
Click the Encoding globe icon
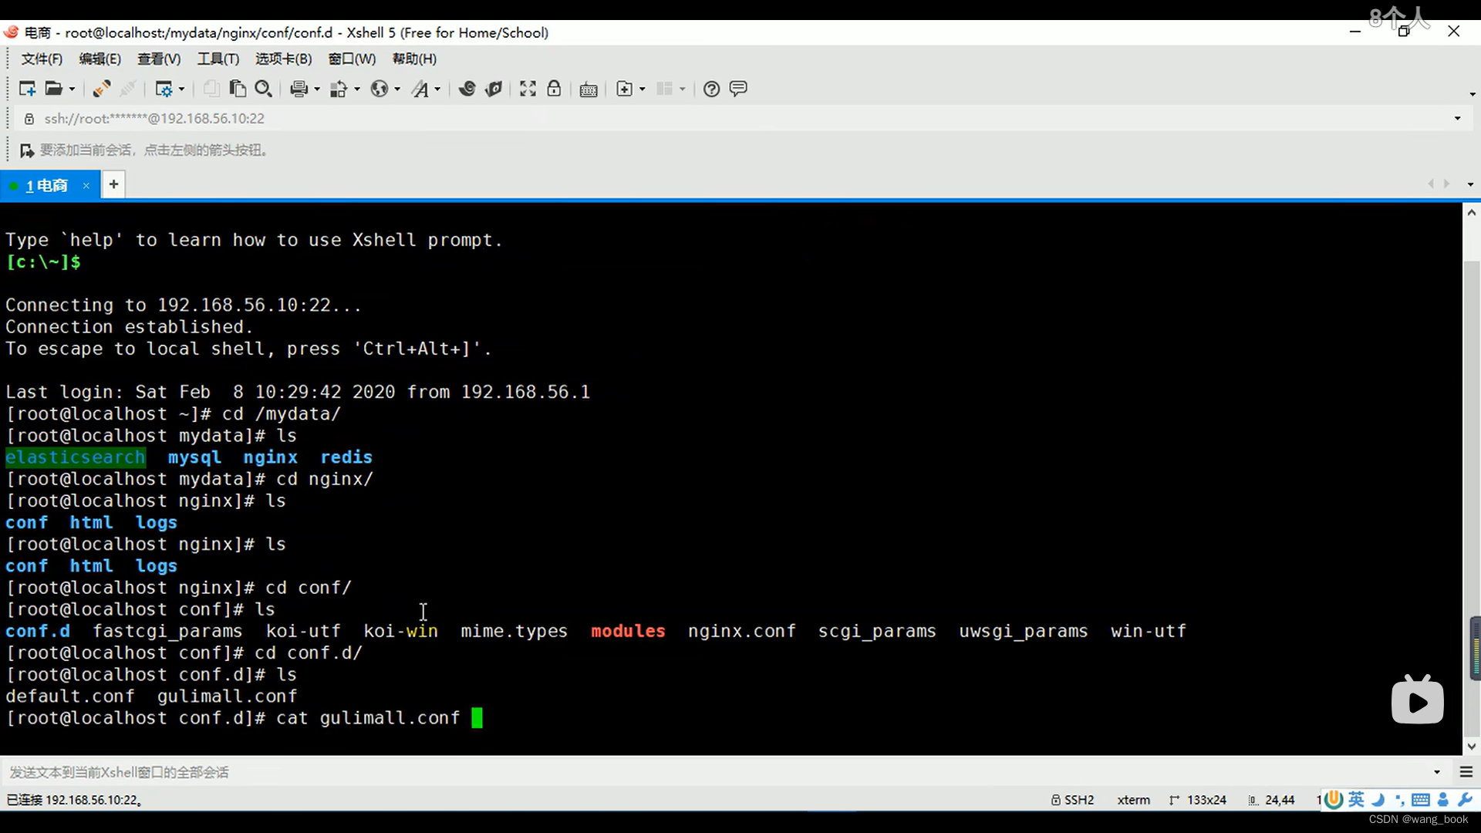click(379, 89)
